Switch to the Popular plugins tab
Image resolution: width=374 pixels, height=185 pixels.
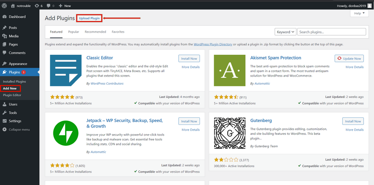click(73, 32)
